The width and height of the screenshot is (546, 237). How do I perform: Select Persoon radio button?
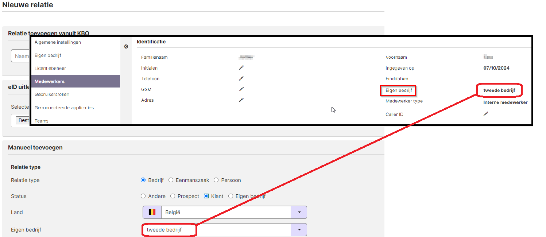pos(216,180)
